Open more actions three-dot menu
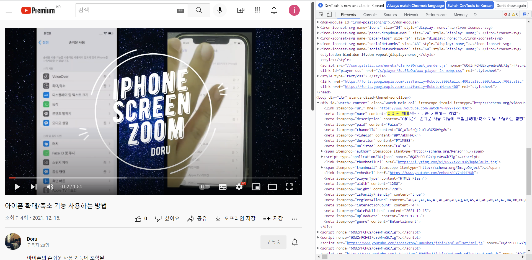Image resolution: width=532 pixels, height=260 pixels. coord(295,219)
